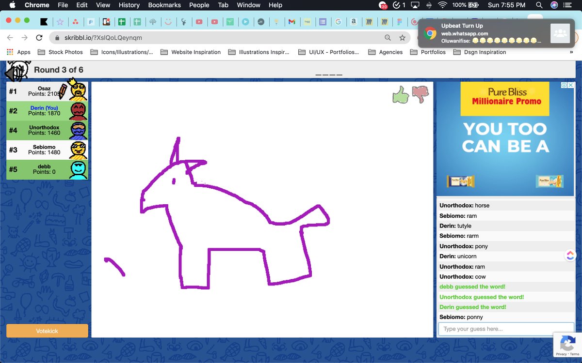
Task: Open the purple star browser tab
Action: [x=60, y=22]
